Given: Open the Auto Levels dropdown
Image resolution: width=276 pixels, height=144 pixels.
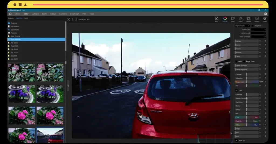Looking at the screenshot, I should [258, 33].
